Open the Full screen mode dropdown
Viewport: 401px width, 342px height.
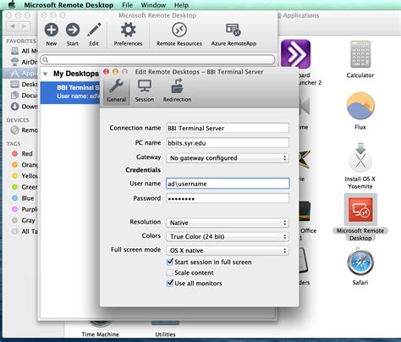click(228, 251)
